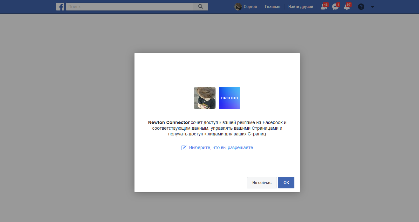
Task: Go to Главная home page
Action: 272,7
